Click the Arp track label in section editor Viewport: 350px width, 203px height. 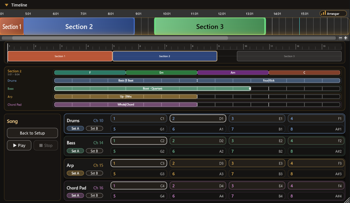click(x=10, y=97)
